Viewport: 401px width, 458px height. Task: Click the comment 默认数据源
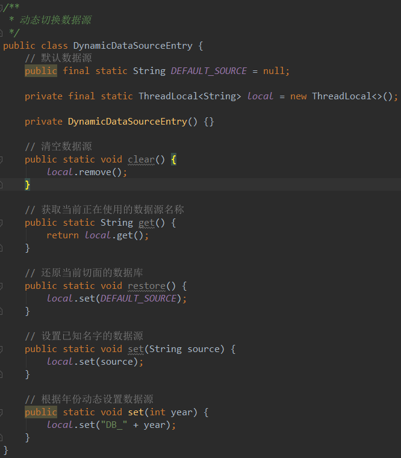pos(66,58)
